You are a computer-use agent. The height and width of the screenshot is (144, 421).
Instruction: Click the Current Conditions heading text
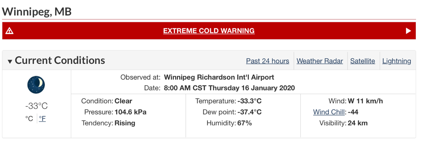pyautogui.click(x=60, y=60)
